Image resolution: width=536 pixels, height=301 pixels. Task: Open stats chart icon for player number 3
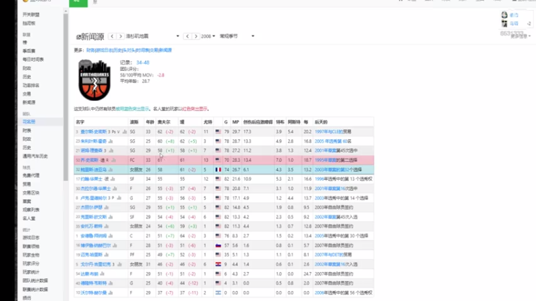pyautogui.click(x=125, y=131)
